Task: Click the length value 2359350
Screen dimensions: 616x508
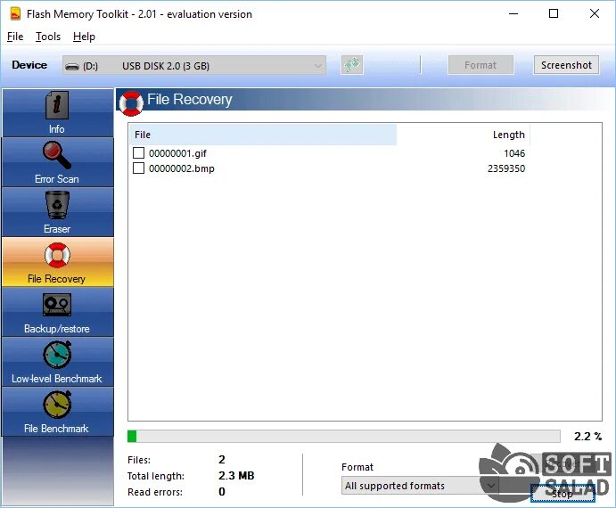Action: 506,168
